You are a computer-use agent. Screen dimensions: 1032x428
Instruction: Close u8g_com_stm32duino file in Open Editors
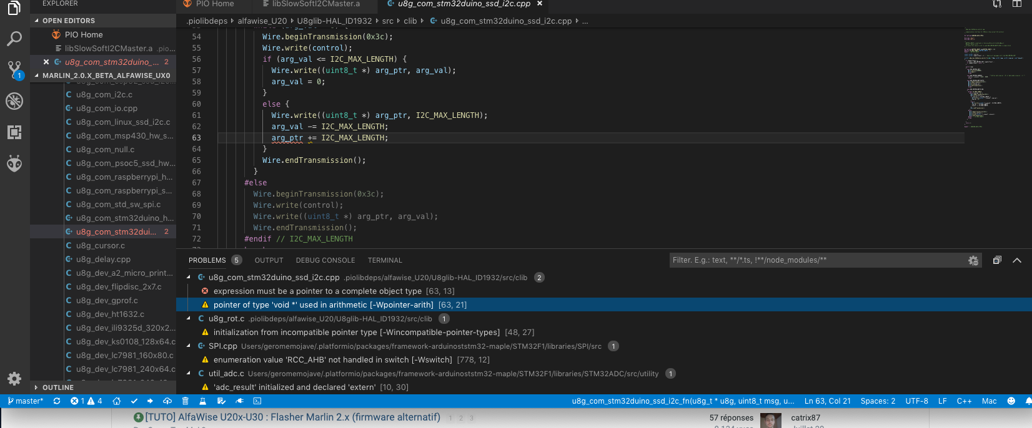pos(46,62)
